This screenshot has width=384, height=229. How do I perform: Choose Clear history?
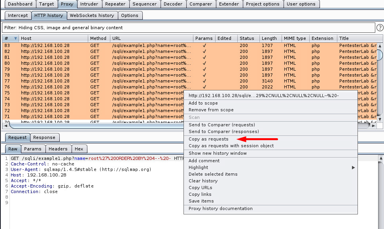271,181
